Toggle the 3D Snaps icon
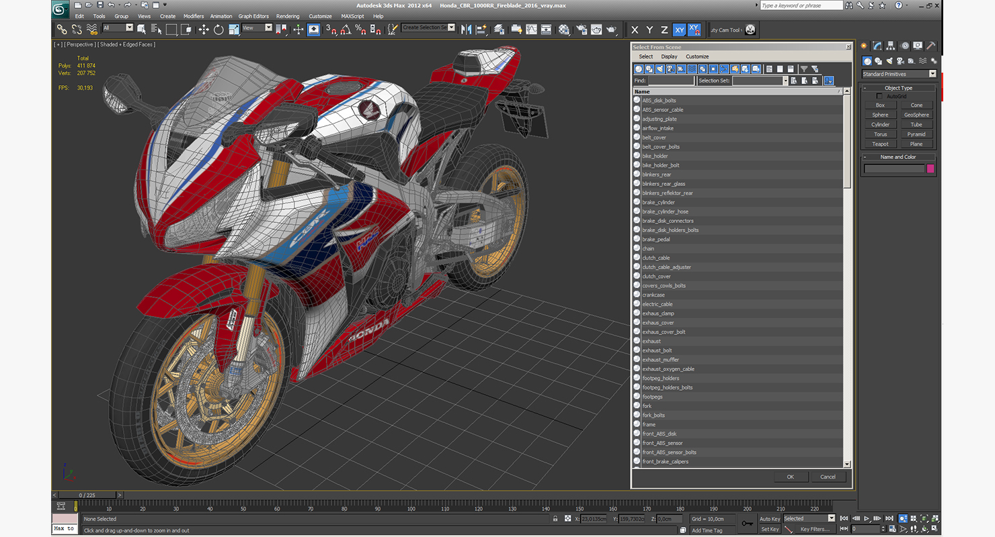995x537 pixels. pyautogui.click(x=331, y=30)
